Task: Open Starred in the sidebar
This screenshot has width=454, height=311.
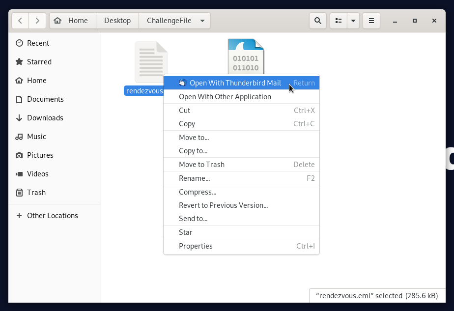Action: coord(39,62)
